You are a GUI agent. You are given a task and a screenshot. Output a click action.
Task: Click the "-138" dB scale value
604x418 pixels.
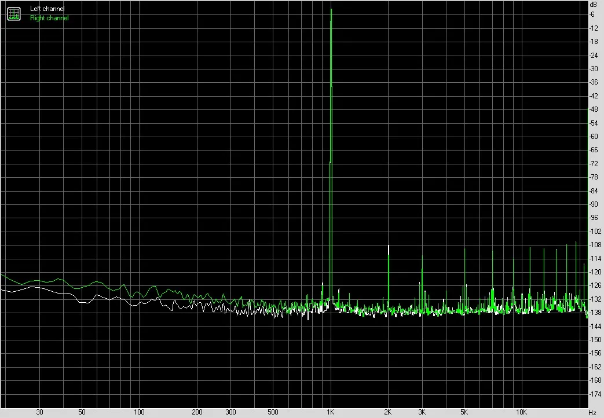tap(595, 313)
